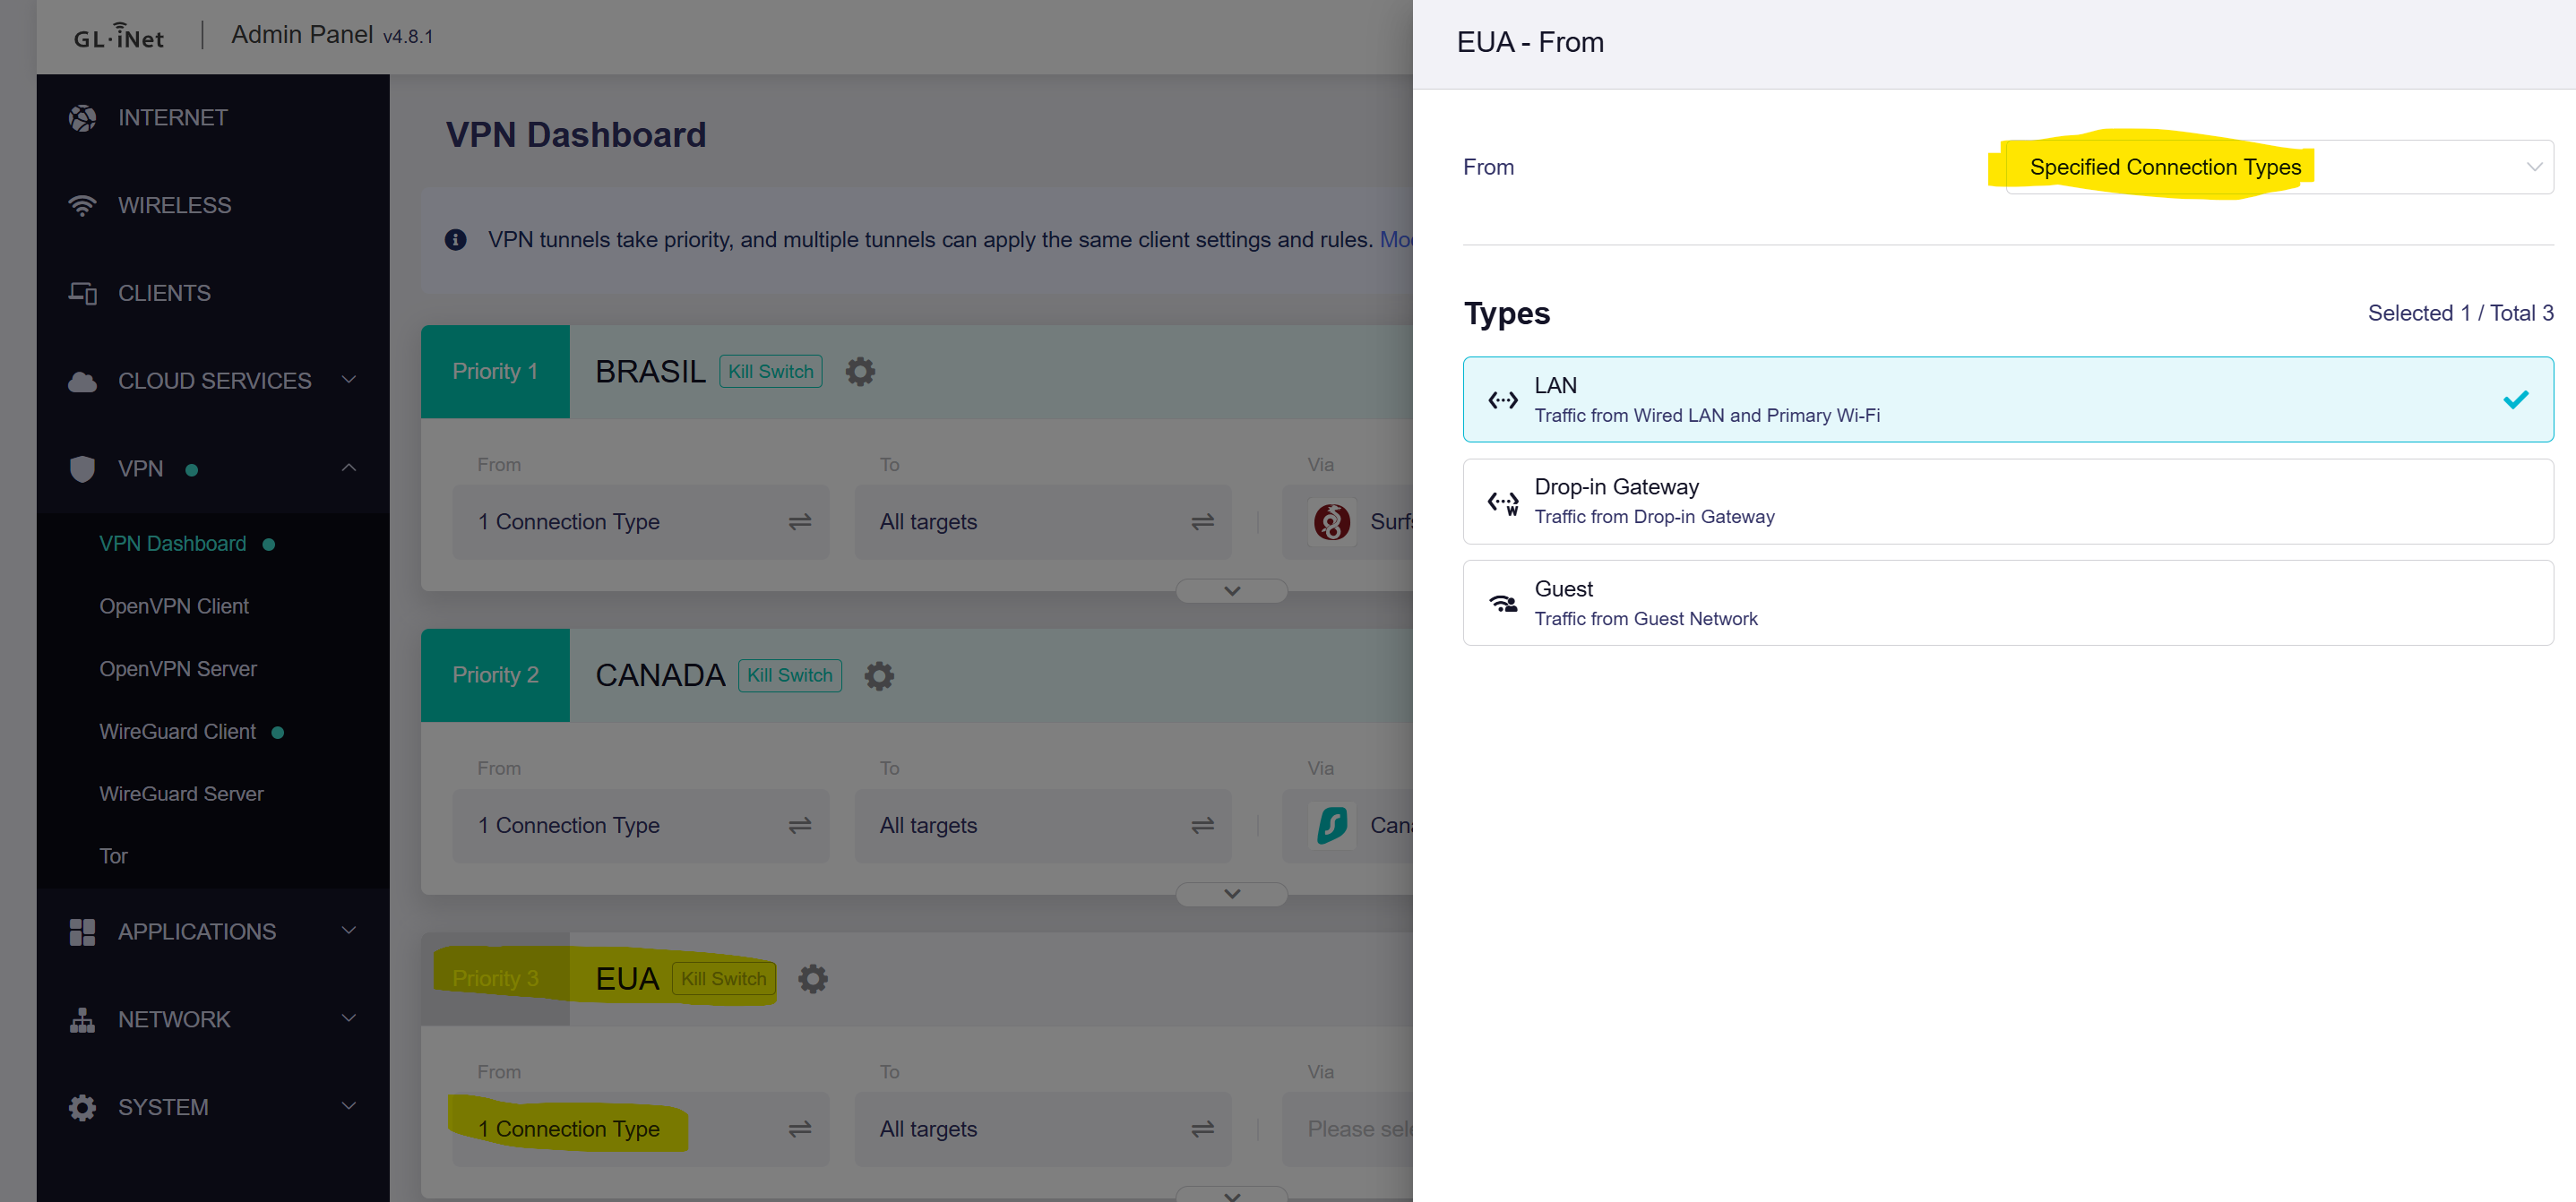
Task: Open the WireGuard Client menu item
Action: click(178, 732)
